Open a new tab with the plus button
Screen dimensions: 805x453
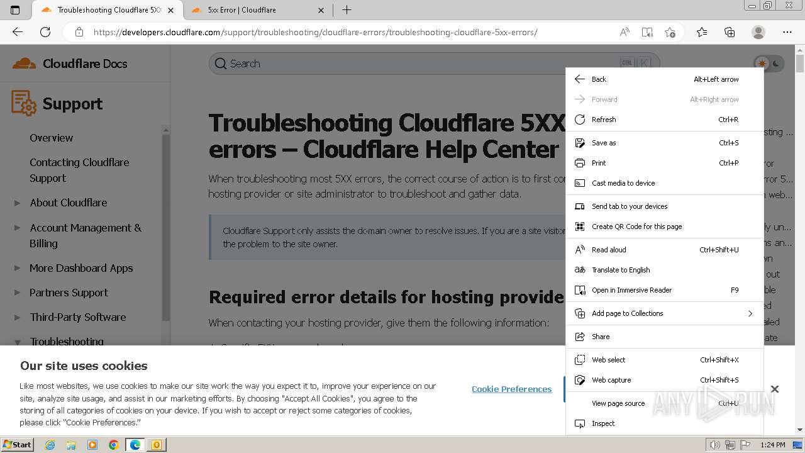(x=347, y=10)
